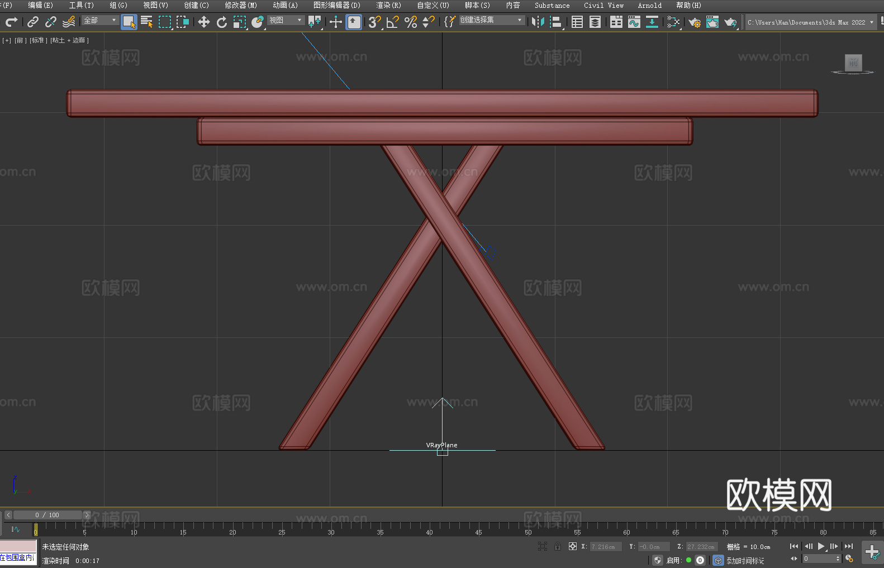Click the Use Pivot Point Center icon
Image resolution: width=884 pixels, height=568 pixels.
pos(315,22)
